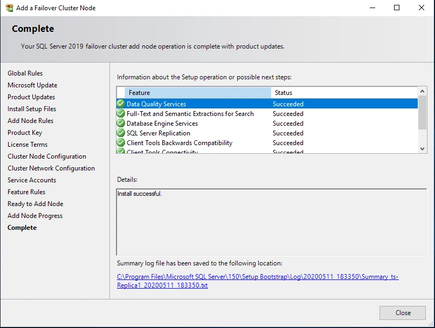Image resolution: width=435 pixels, height=328 pixels.
Task: Click the License Terms step
Action: click(x=27, y=145)
